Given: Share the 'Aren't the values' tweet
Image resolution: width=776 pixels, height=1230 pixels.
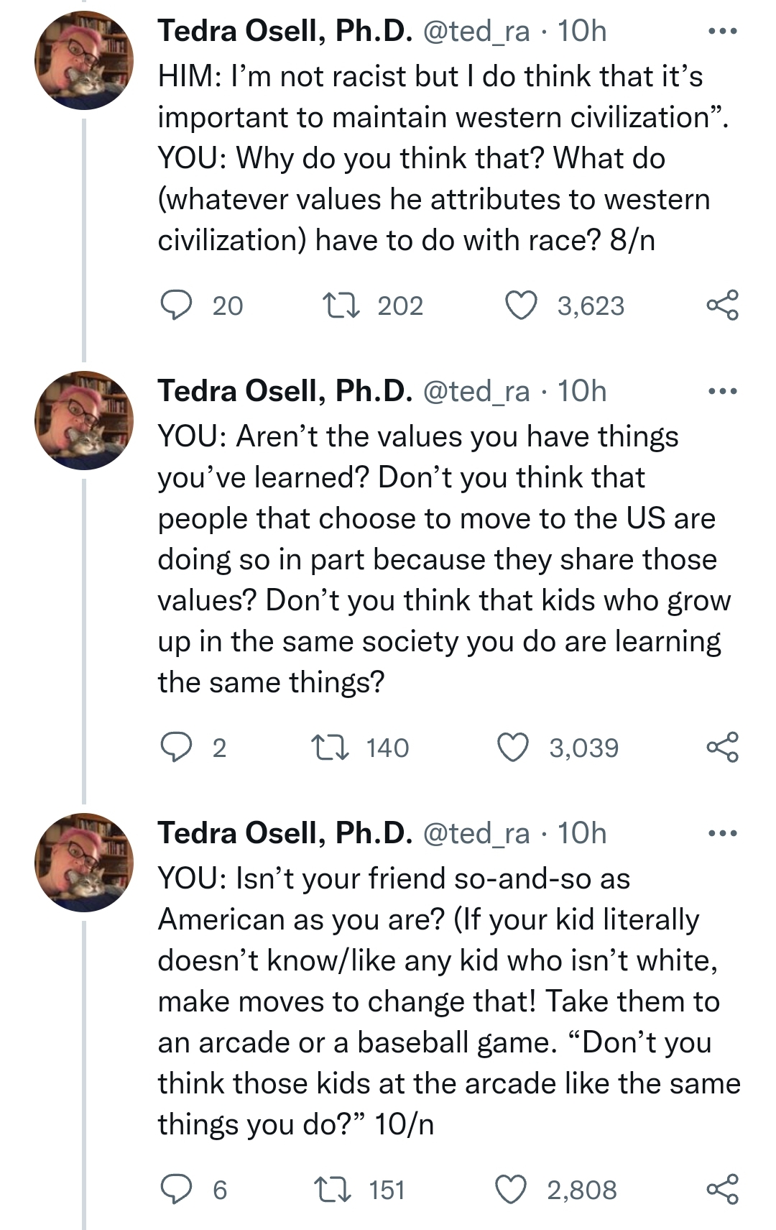Looking at the screenshot, I should (x=722, y=748).
